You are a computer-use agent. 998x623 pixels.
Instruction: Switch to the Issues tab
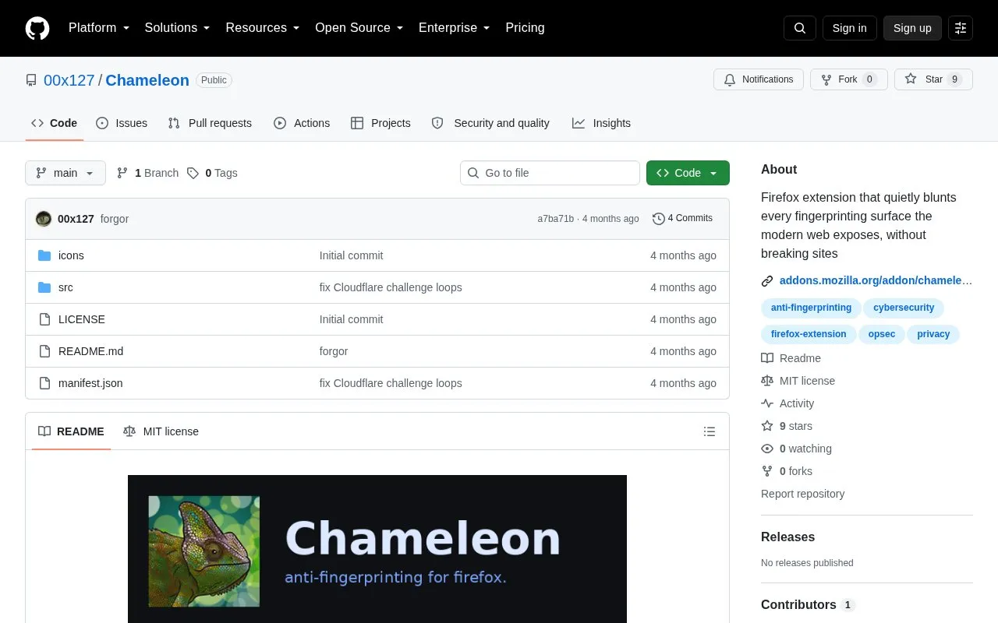[122, 123]
